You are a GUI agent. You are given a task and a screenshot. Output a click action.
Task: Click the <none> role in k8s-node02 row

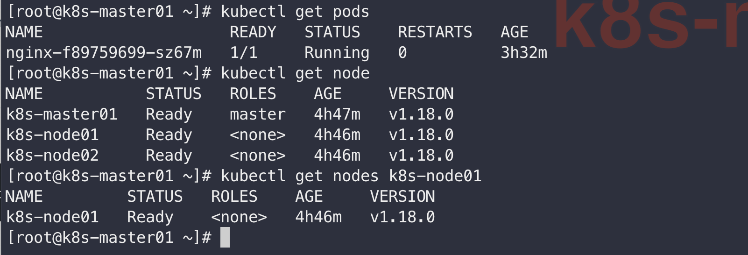coord(257,156)
